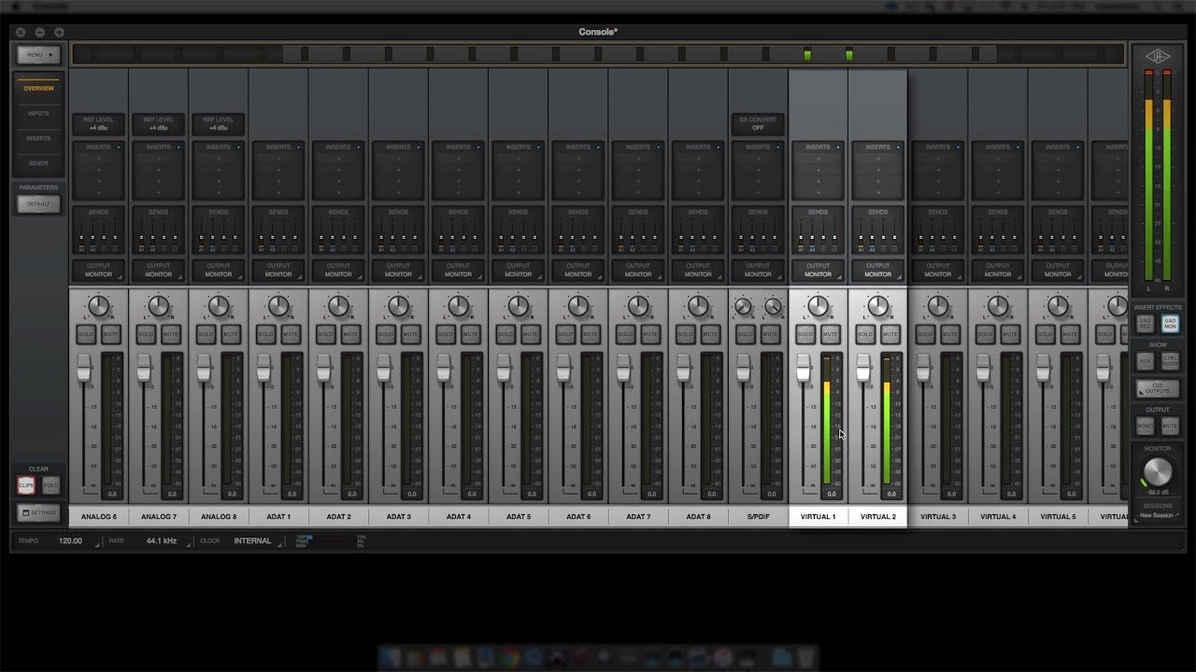Mute the ANALOG 6 channel
1196x672 pixels.
[x=110, y=333]
